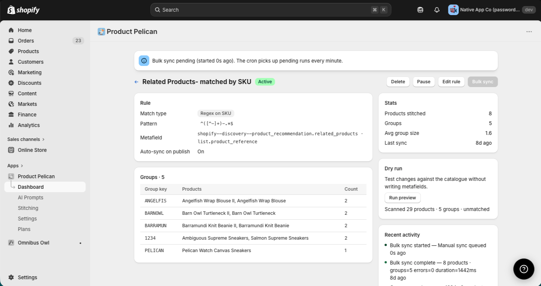Select the ANGELFIS group key
This screenshot has height=286, width=541.
tap(155, 201)
